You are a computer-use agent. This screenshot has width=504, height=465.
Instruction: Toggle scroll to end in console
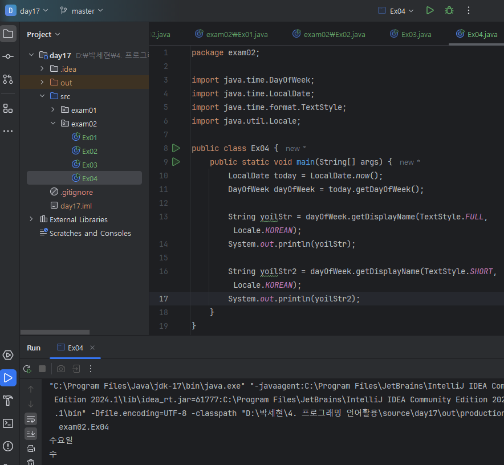31,434
